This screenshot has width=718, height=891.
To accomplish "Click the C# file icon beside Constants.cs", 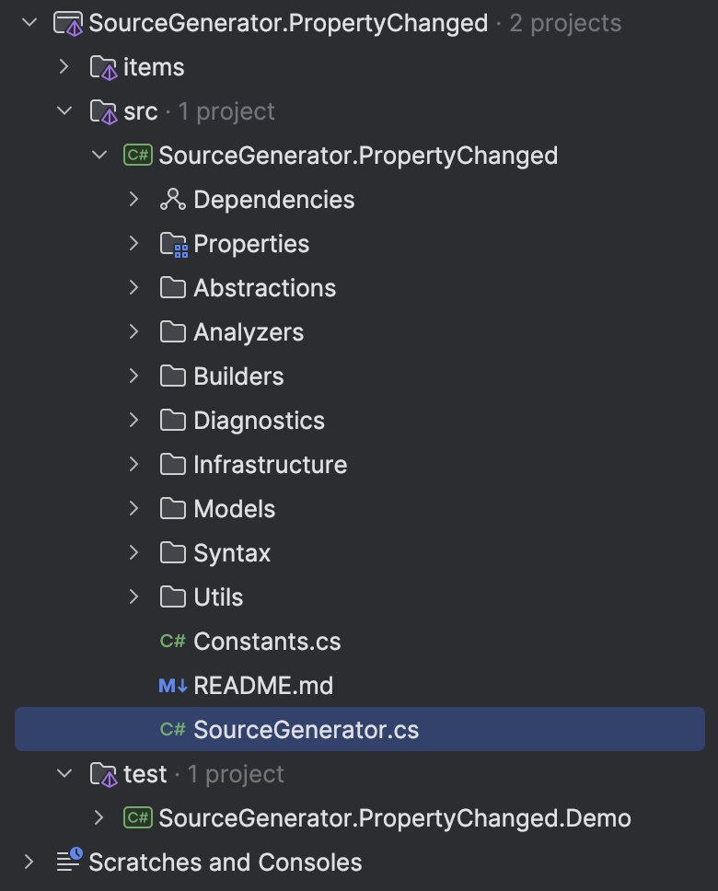I will pyautogui.click(x=172, y=641).
